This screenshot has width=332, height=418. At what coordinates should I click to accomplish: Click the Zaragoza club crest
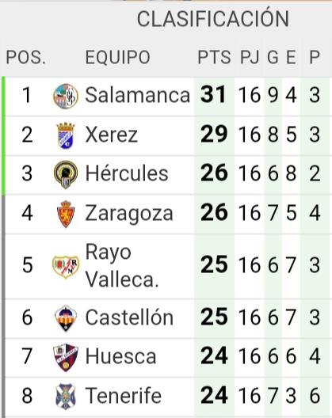(66, 214)
